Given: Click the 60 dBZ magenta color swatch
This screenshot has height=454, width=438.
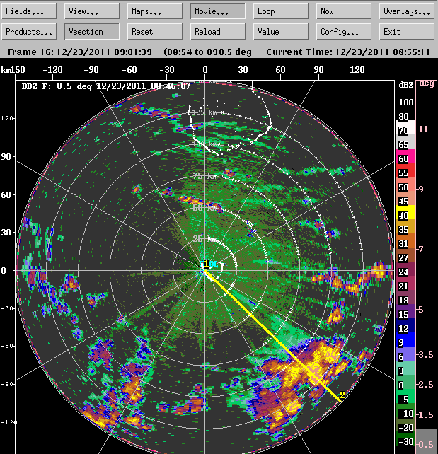Looking at the screenshot, I should pos(405,156).
